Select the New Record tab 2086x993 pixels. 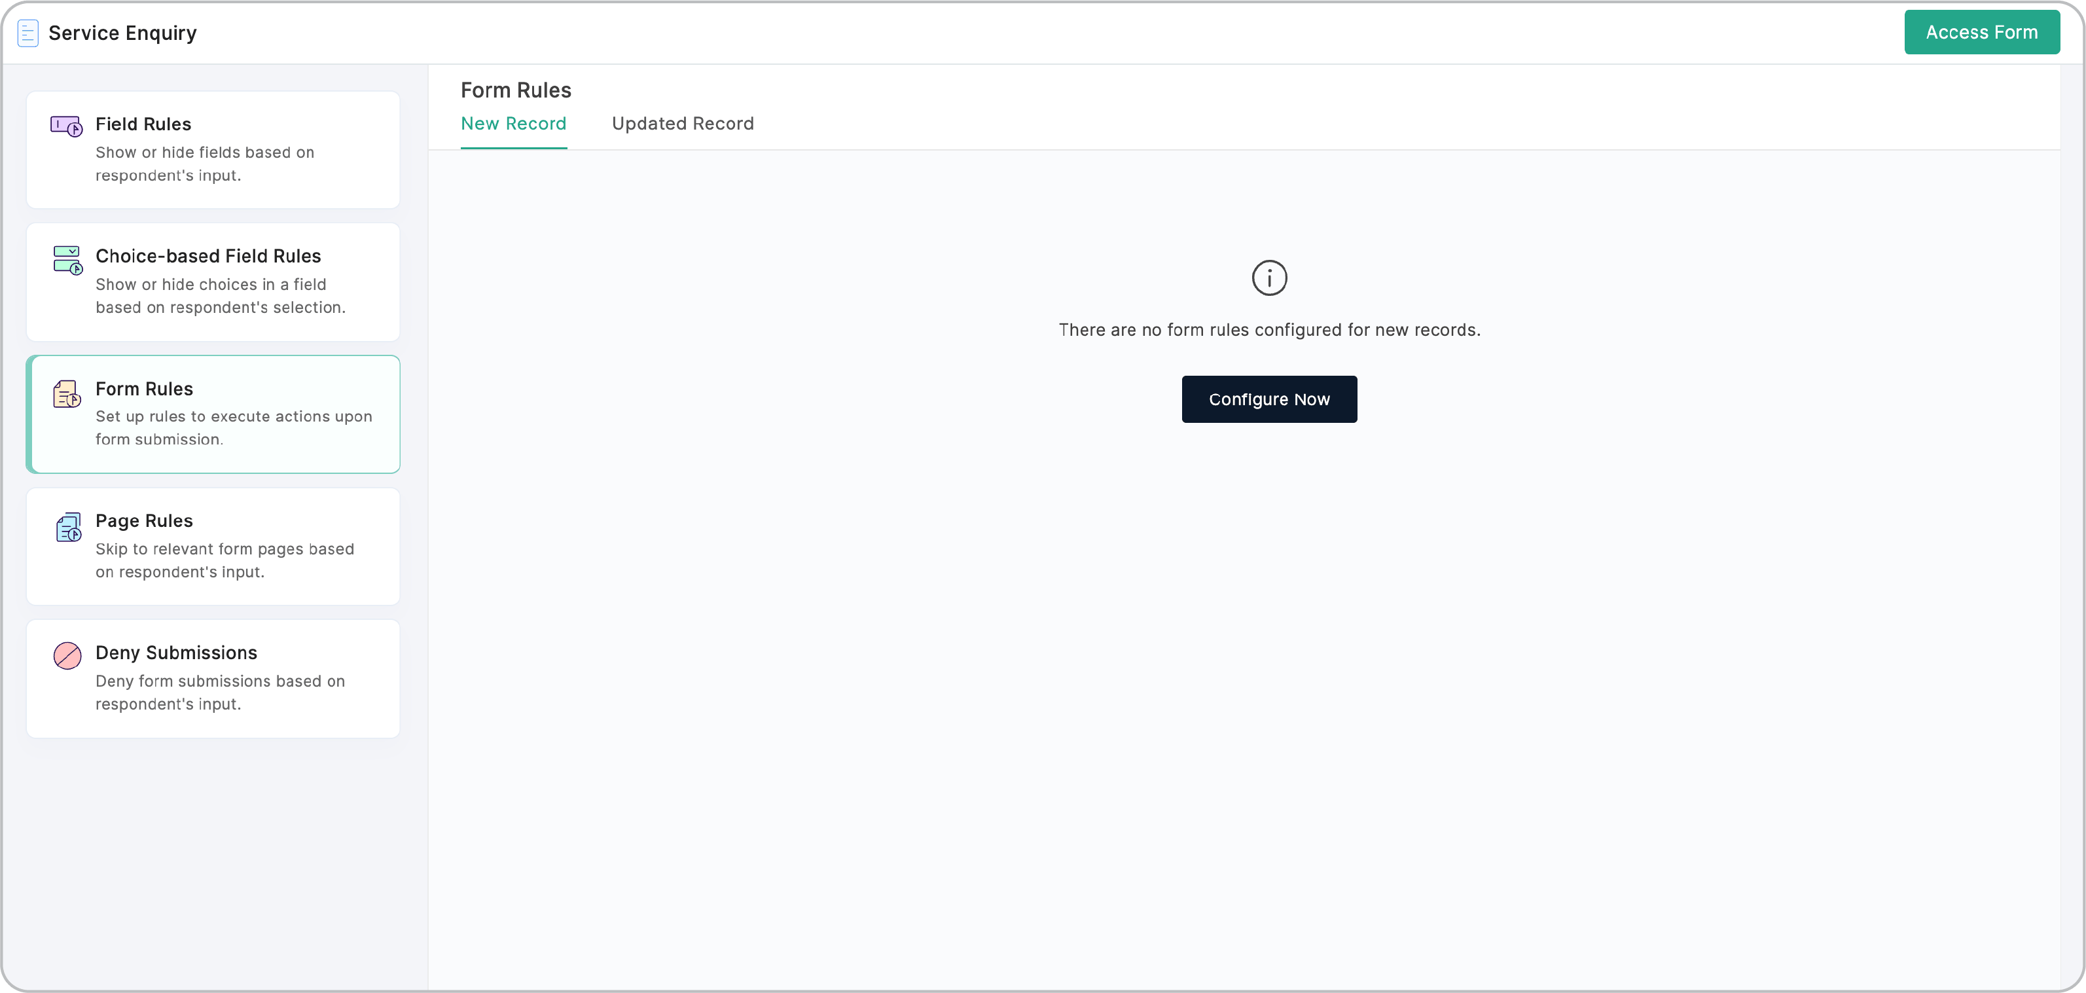pyautogui.click(x=513, y=123)
